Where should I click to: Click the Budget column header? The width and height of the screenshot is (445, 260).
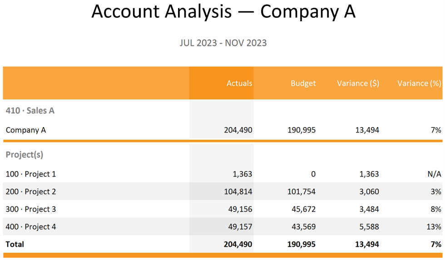click(303, 83)
